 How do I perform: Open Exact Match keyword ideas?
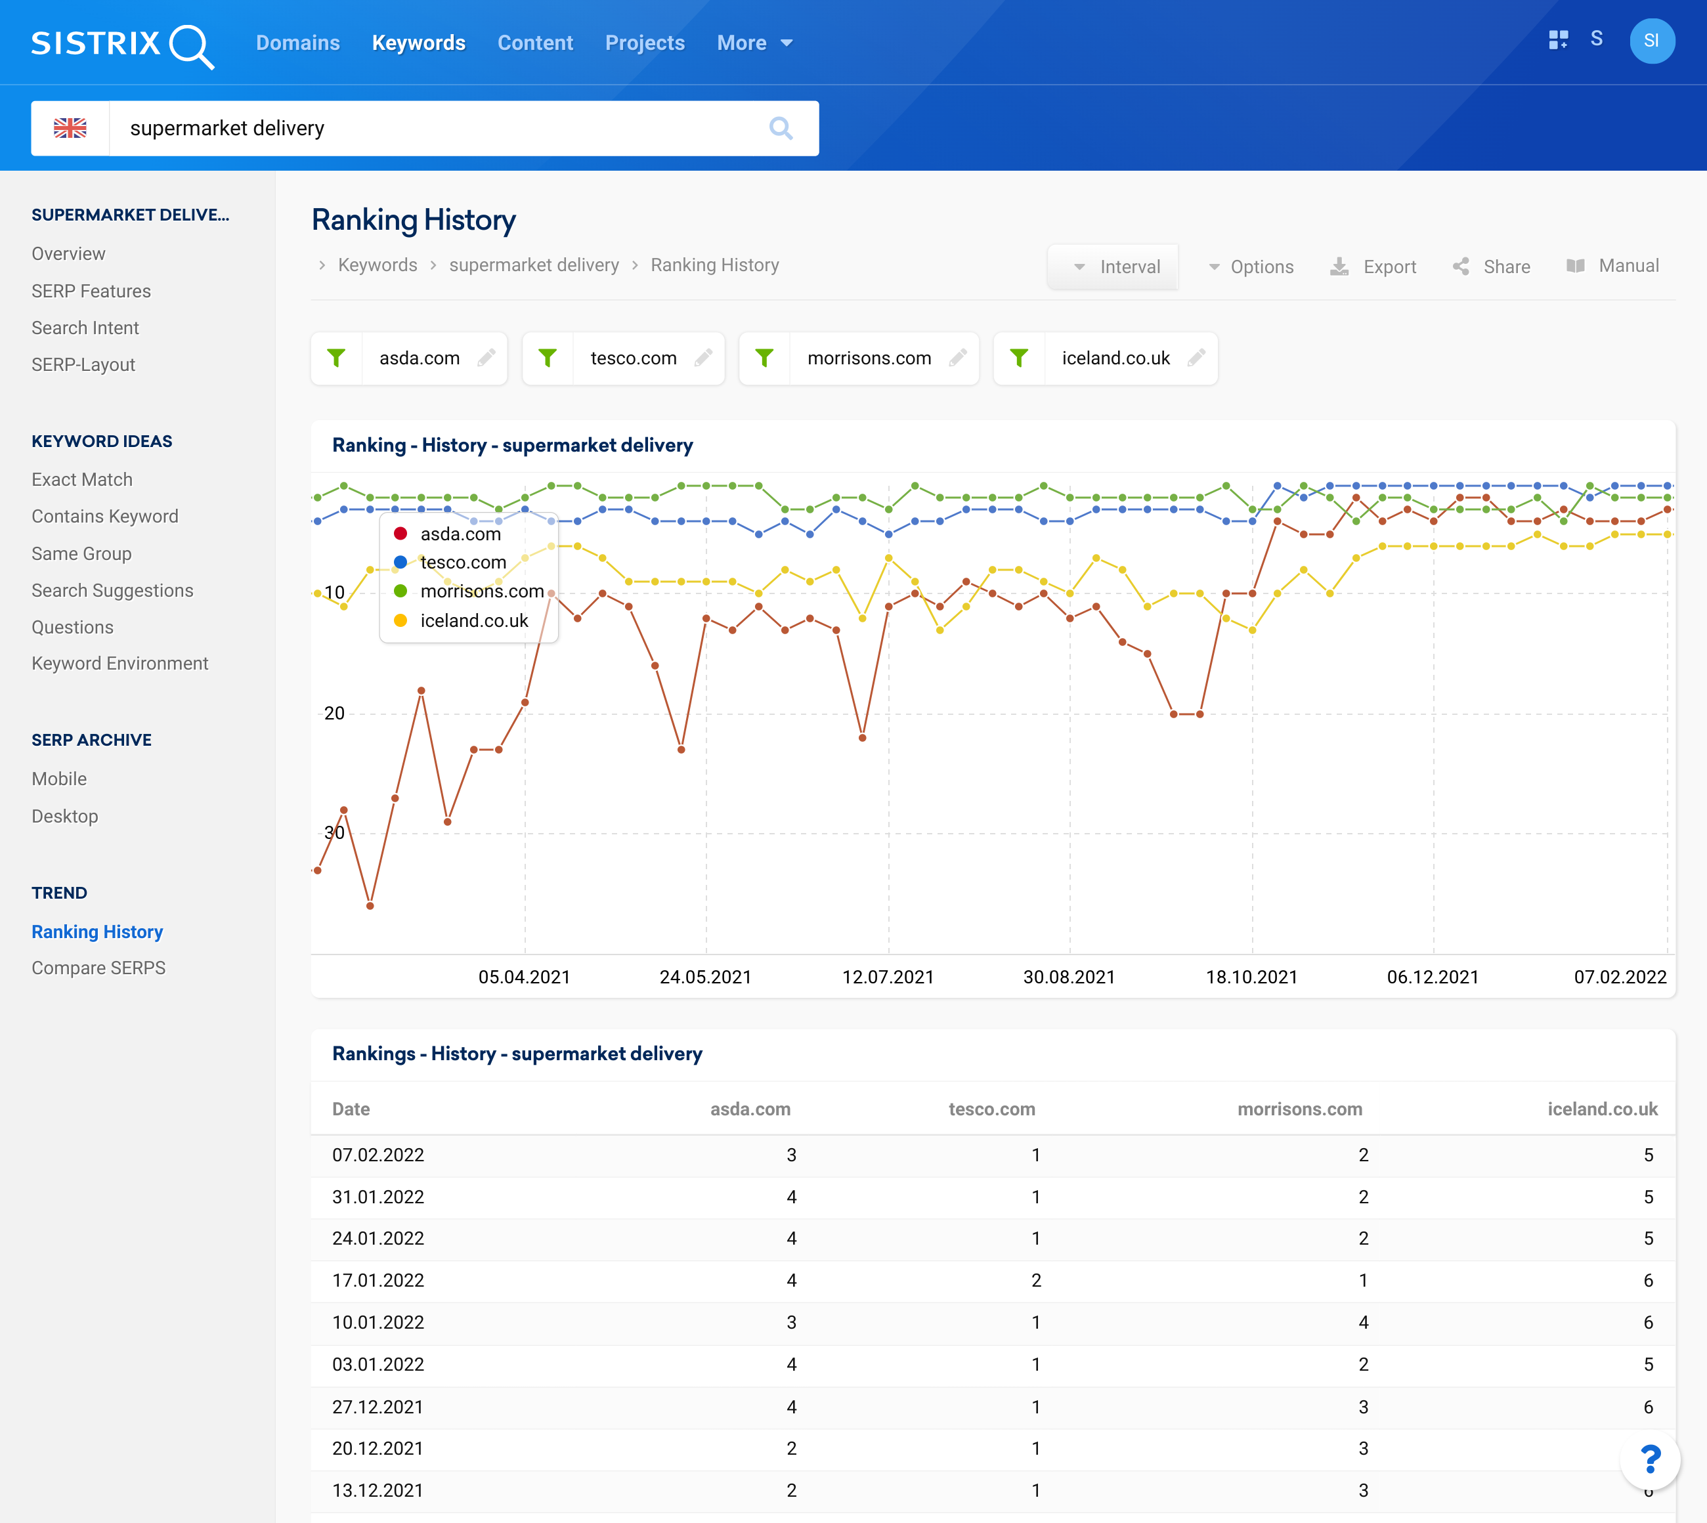click(82, 479)
